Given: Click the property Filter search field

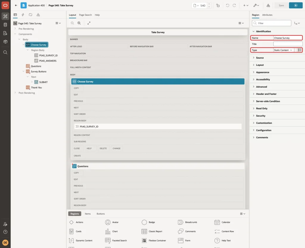Looking at the screenshot, I should [272, 23].
